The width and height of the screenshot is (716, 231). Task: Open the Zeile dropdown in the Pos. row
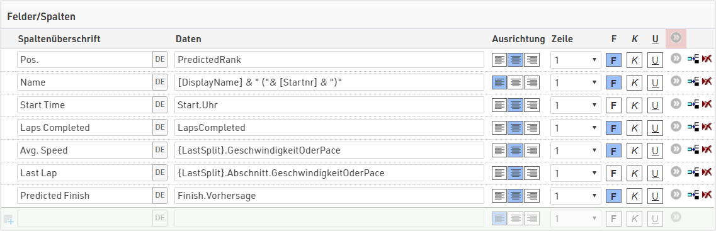[576, 59]
